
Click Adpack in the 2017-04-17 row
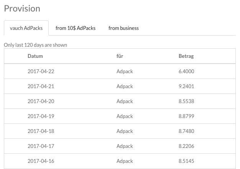point(125,146)
